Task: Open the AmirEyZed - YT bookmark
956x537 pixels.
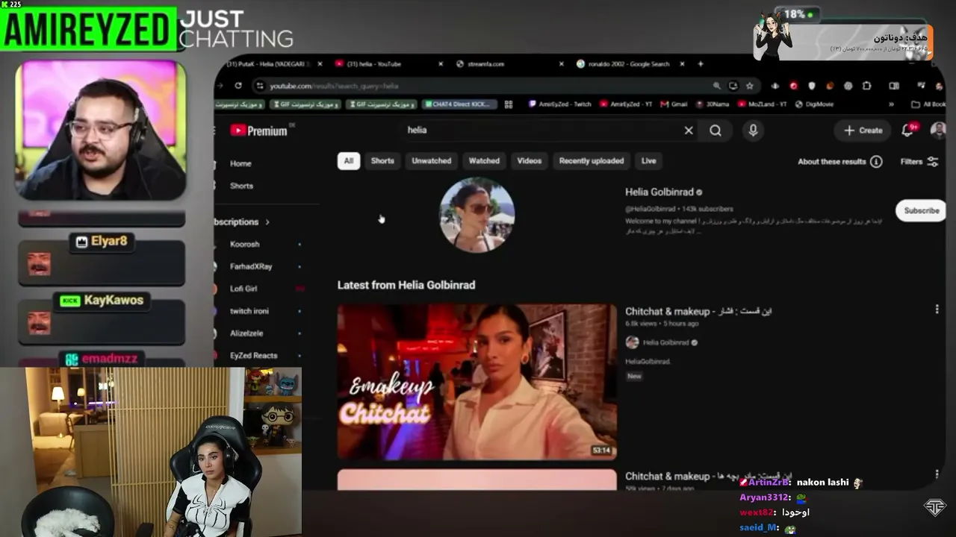Action: [626, 104]
